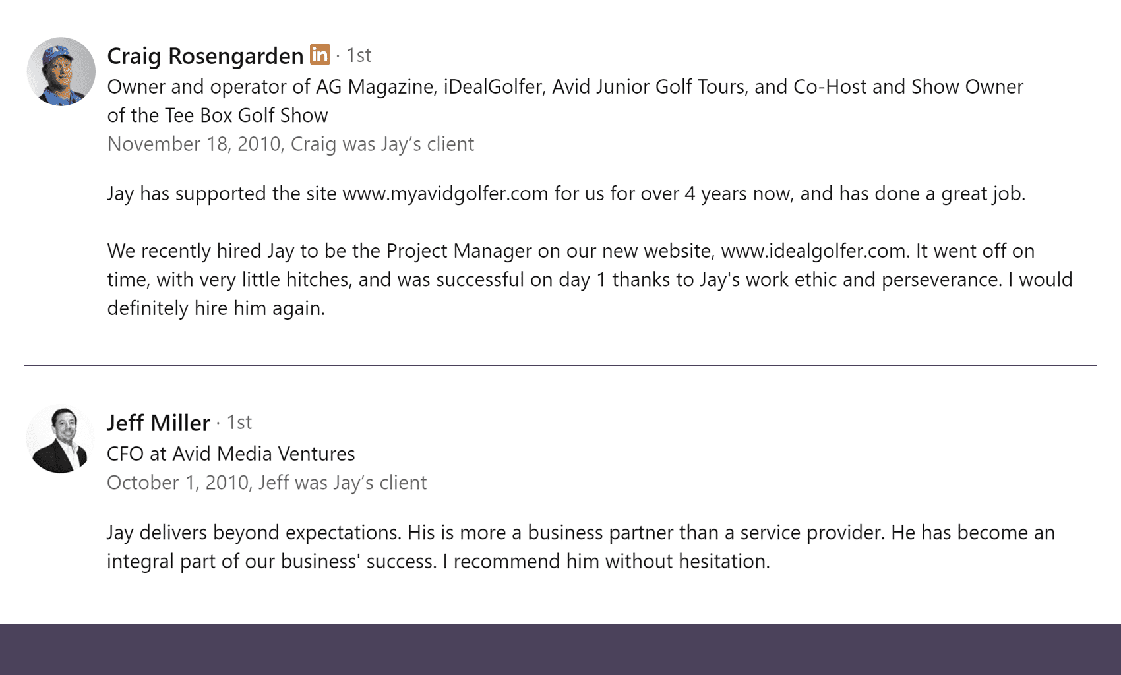The image size is (1121, 675).
Task: Click the 1st degree label beside Craig Rosengarden
Action: point(359,55)
